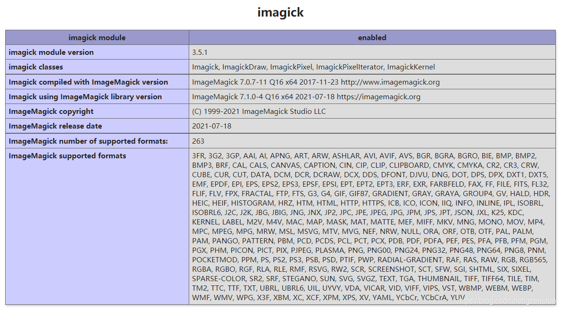Screen dimensions: 561x310
Task: Select the HEIC format in the list
Action: pos(200,203)
